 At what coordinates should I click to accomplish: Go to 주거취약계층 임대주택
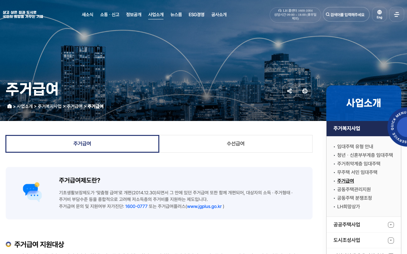click(x=359, y=164)
